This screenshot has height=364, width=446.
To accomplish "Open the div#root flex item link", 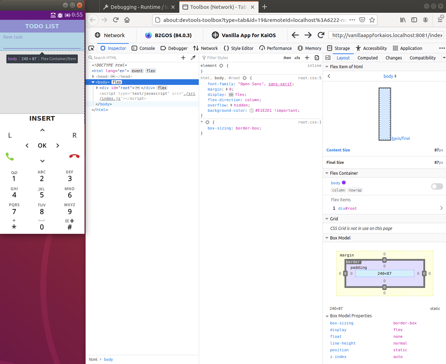I will point(347,208).
